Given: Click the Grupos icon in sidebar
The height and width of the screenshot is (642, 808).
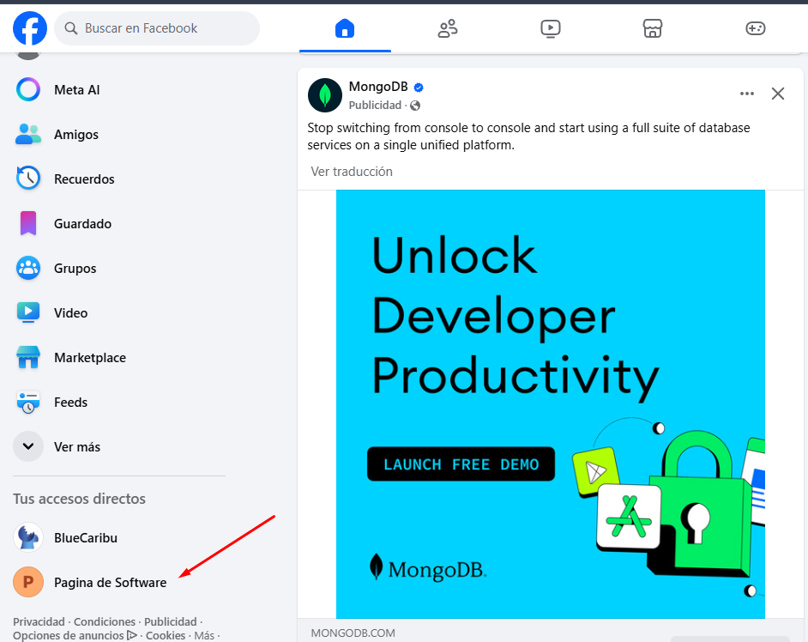Looking at the screenshot, I should [x=28, y=268].
